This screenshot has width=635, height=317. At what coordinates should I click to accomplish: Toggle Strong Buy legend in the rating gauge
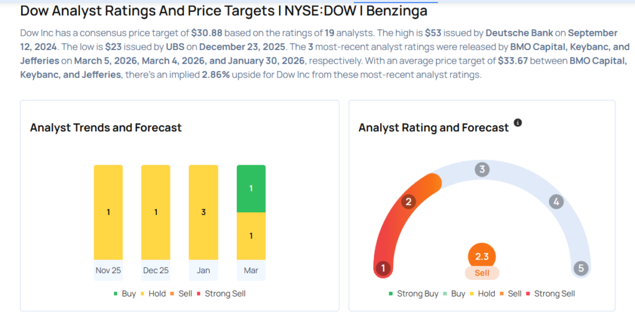pos(413,293)
